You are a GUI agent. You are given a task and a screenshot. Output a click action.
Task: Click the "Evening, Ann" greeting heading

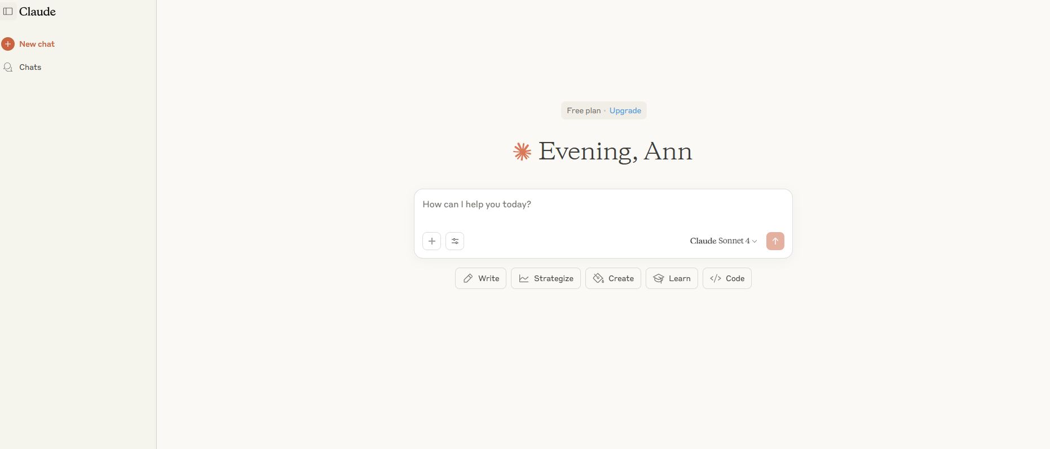tap(615, 152)
